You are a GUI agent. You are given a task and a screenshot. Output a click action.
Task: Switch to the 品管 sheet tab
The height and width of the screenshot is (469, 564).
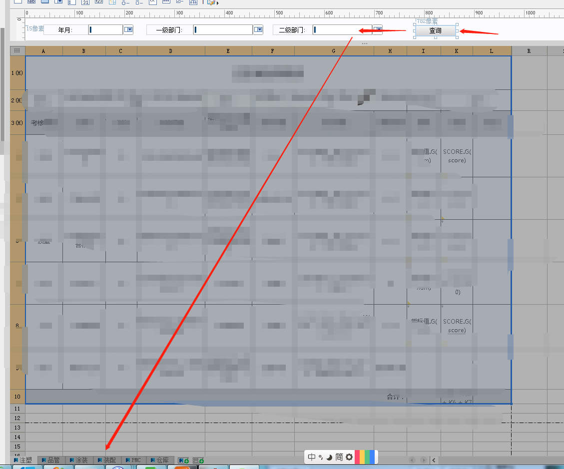pos(51,460)
